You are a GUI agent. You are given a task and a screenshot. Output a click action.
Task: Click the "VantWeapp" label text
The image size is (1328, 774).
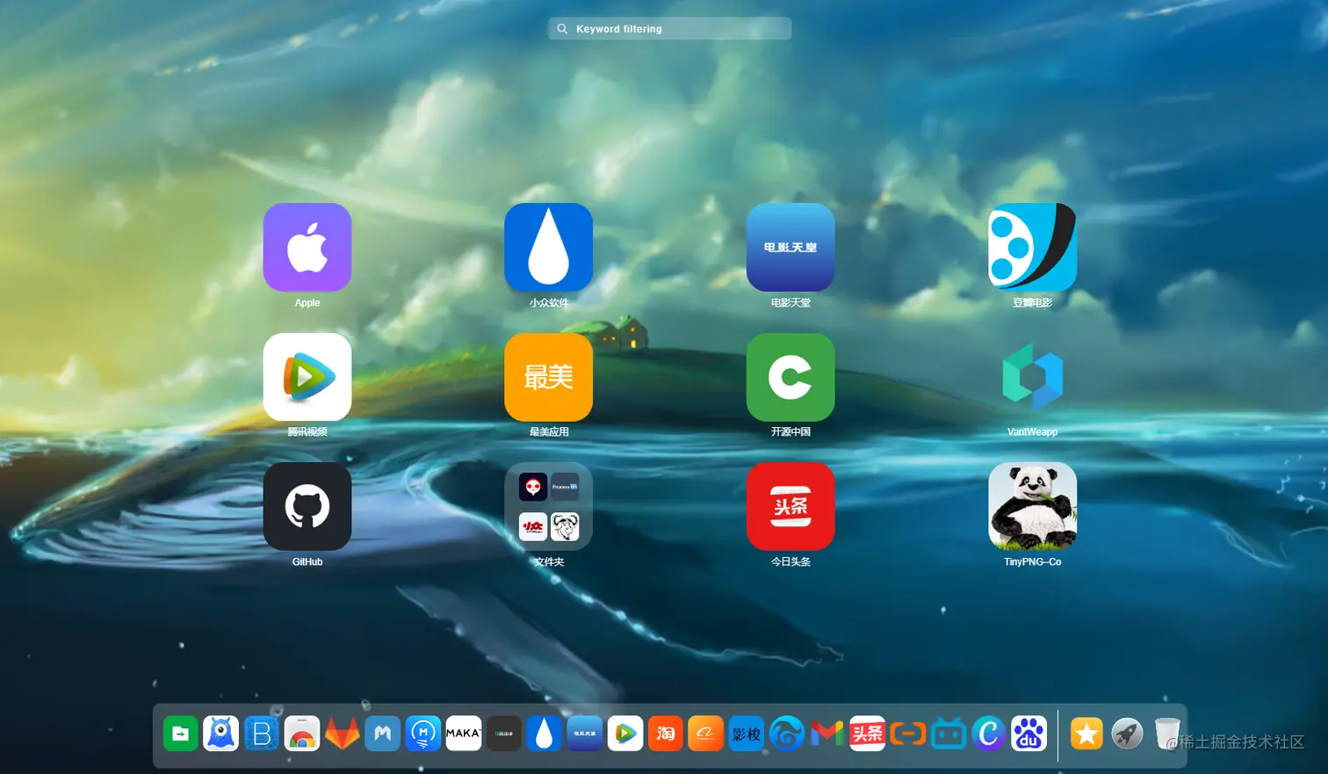1033,431
